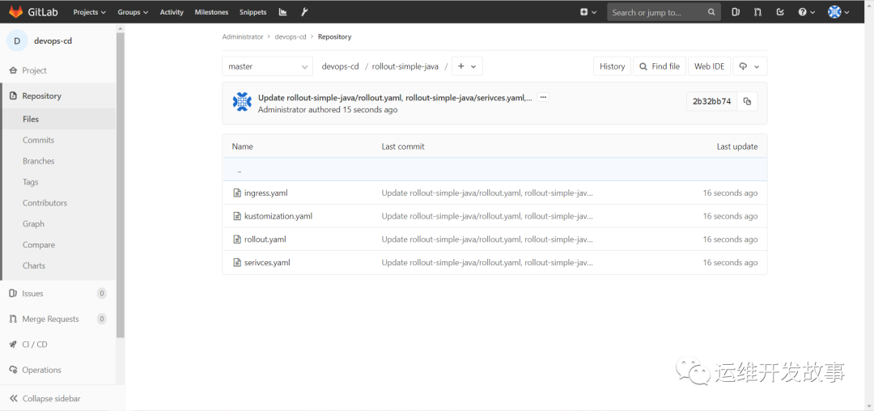
Task: Open the Help question mark menu
Action: point(807,11)
